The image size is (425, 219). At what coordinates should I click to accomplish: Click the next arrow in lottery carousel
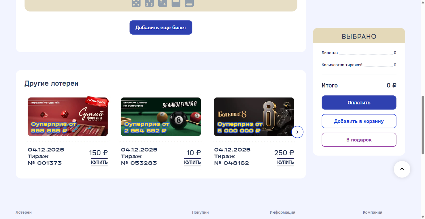point(297,132)
